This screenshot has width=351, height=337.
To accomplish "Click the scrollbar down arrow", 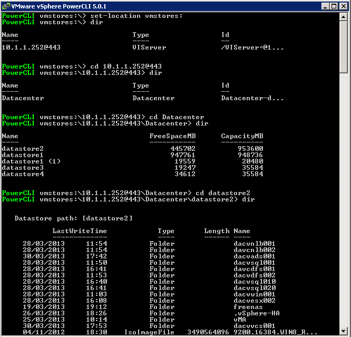I will [344, 331].
